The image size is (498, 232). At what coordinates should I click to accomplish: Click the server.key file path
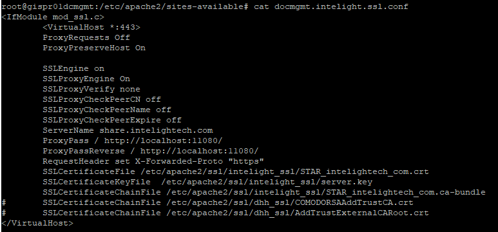[267, 182]
